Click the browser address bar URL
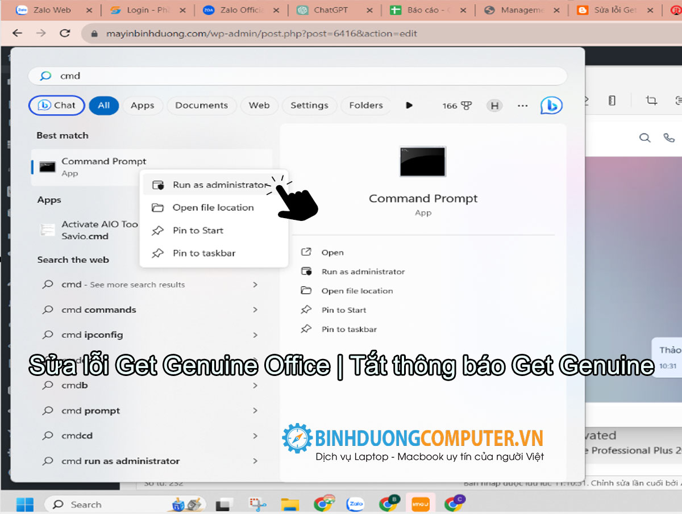The width and height of the screenshot is (682, 514). [261, 34]
